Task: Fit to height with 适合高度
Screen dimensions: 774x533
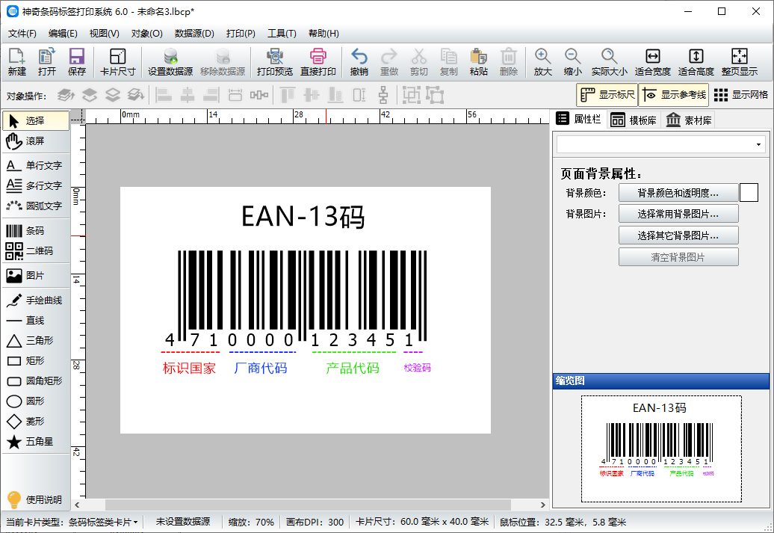Action: pyautogui.click(x=696, y=62)
